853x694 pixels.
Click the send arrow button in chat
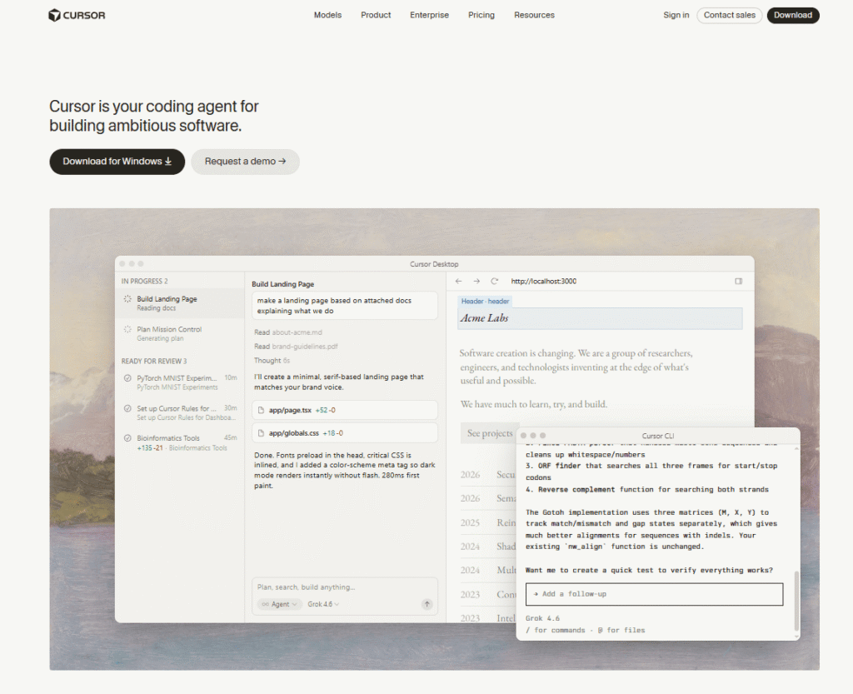[x=427, y=604]
